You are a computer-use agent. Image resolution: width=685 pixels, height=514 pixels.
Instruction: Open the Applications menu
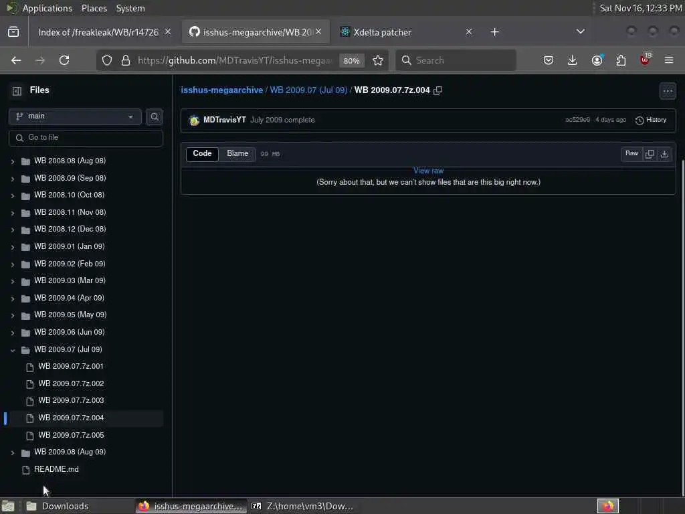[47, 8]
